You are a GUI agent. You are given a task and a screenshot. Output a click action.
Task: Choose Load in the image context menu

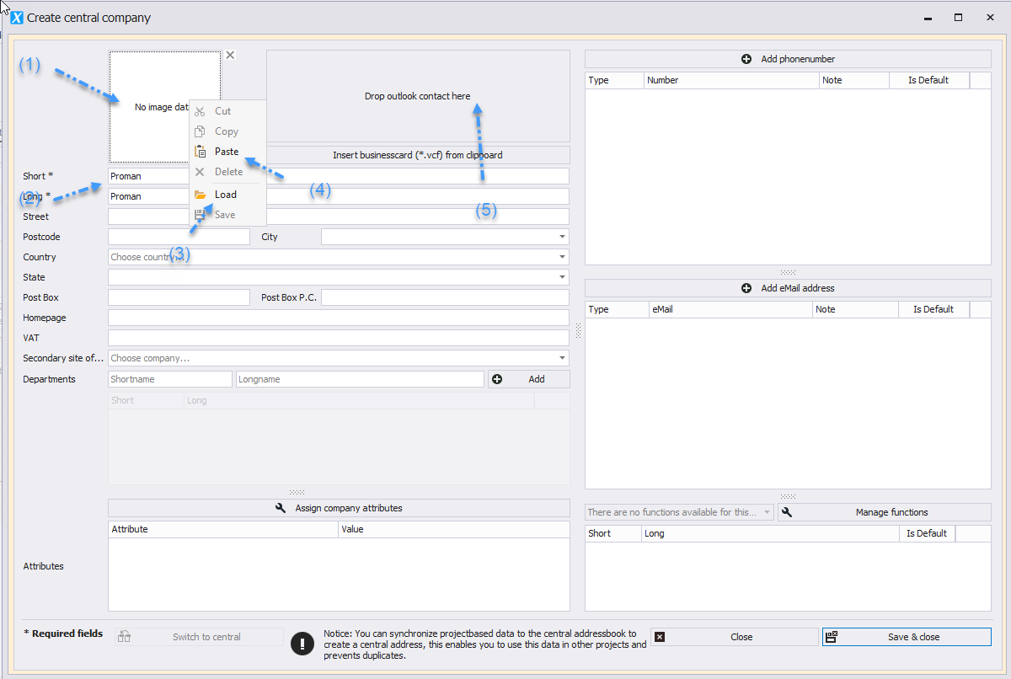pyautogui.click(x=227, y=195)
